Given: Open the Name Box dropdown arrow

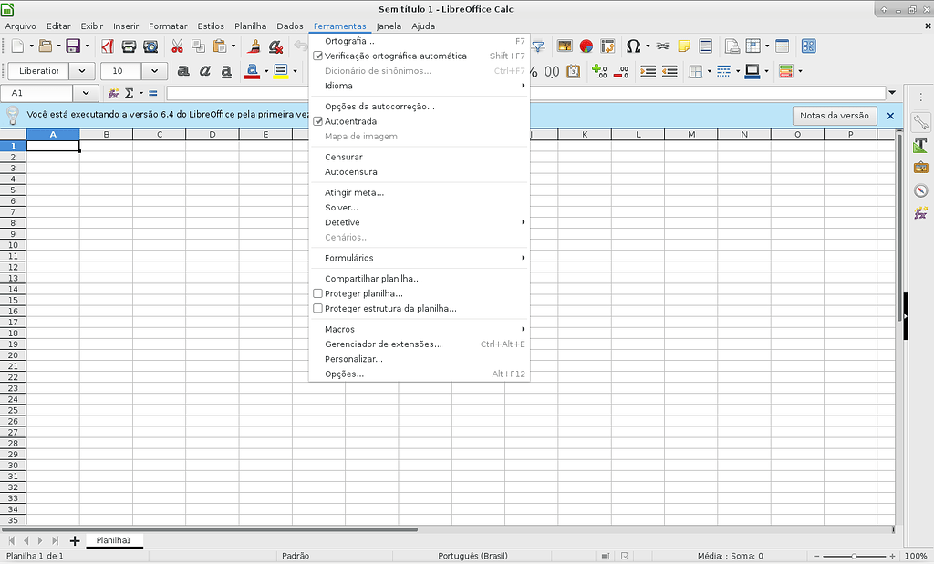Looking at the screenshot, I should [86, 93].
